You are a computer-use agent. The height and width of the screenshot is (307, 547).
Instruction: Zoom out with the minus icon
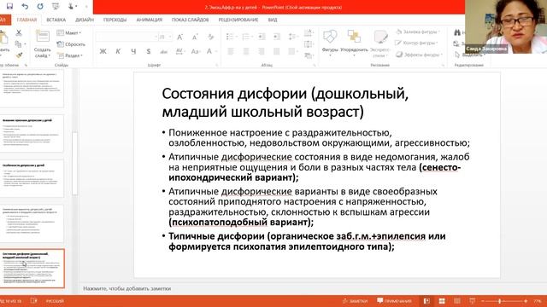[483, 301]
